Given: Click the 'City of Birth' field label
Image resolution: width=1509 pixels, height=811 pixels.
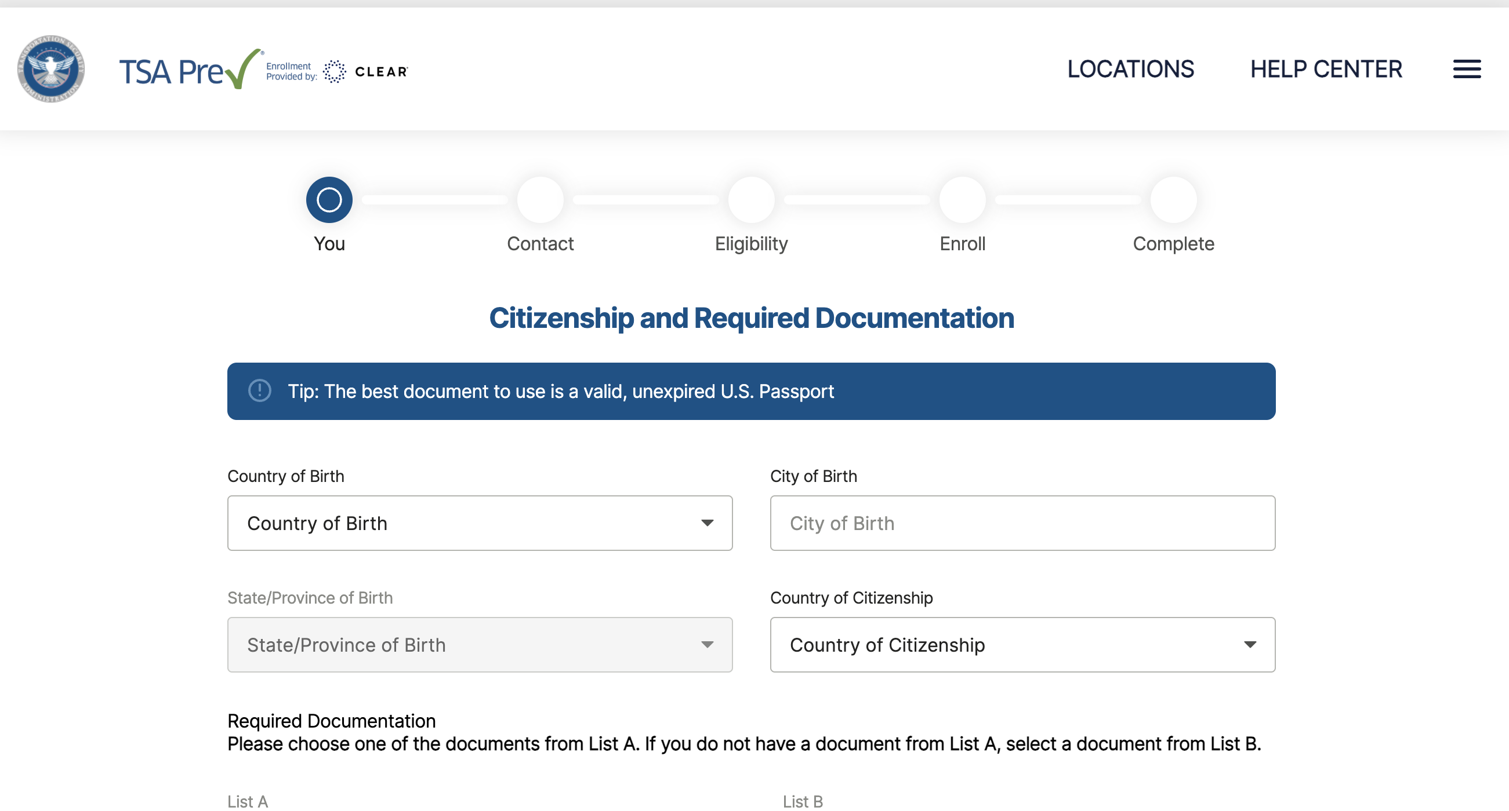Looking at the screenshot, I should [x=813, y=476].
